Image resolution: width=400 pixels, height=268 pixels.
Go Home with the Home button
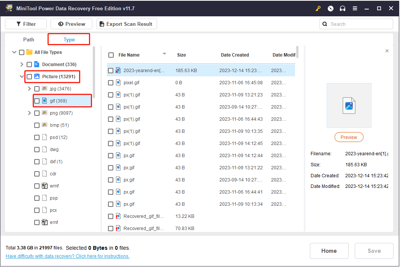[329, 251]
